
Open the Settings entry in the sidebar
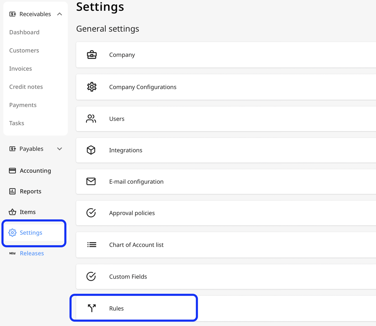click(x=31, y=232)
